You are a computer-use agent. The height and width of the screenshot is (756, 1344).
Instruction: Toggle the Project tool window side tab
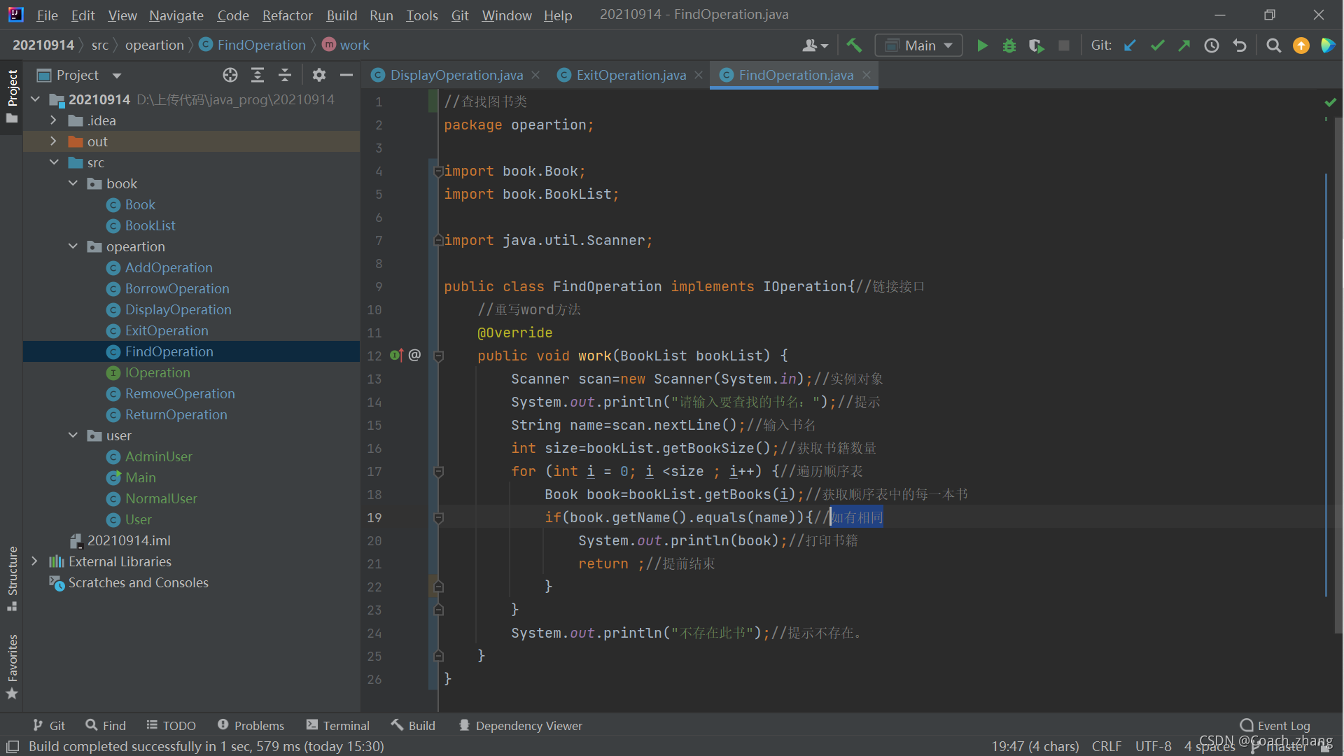click(x=12, y=97)
